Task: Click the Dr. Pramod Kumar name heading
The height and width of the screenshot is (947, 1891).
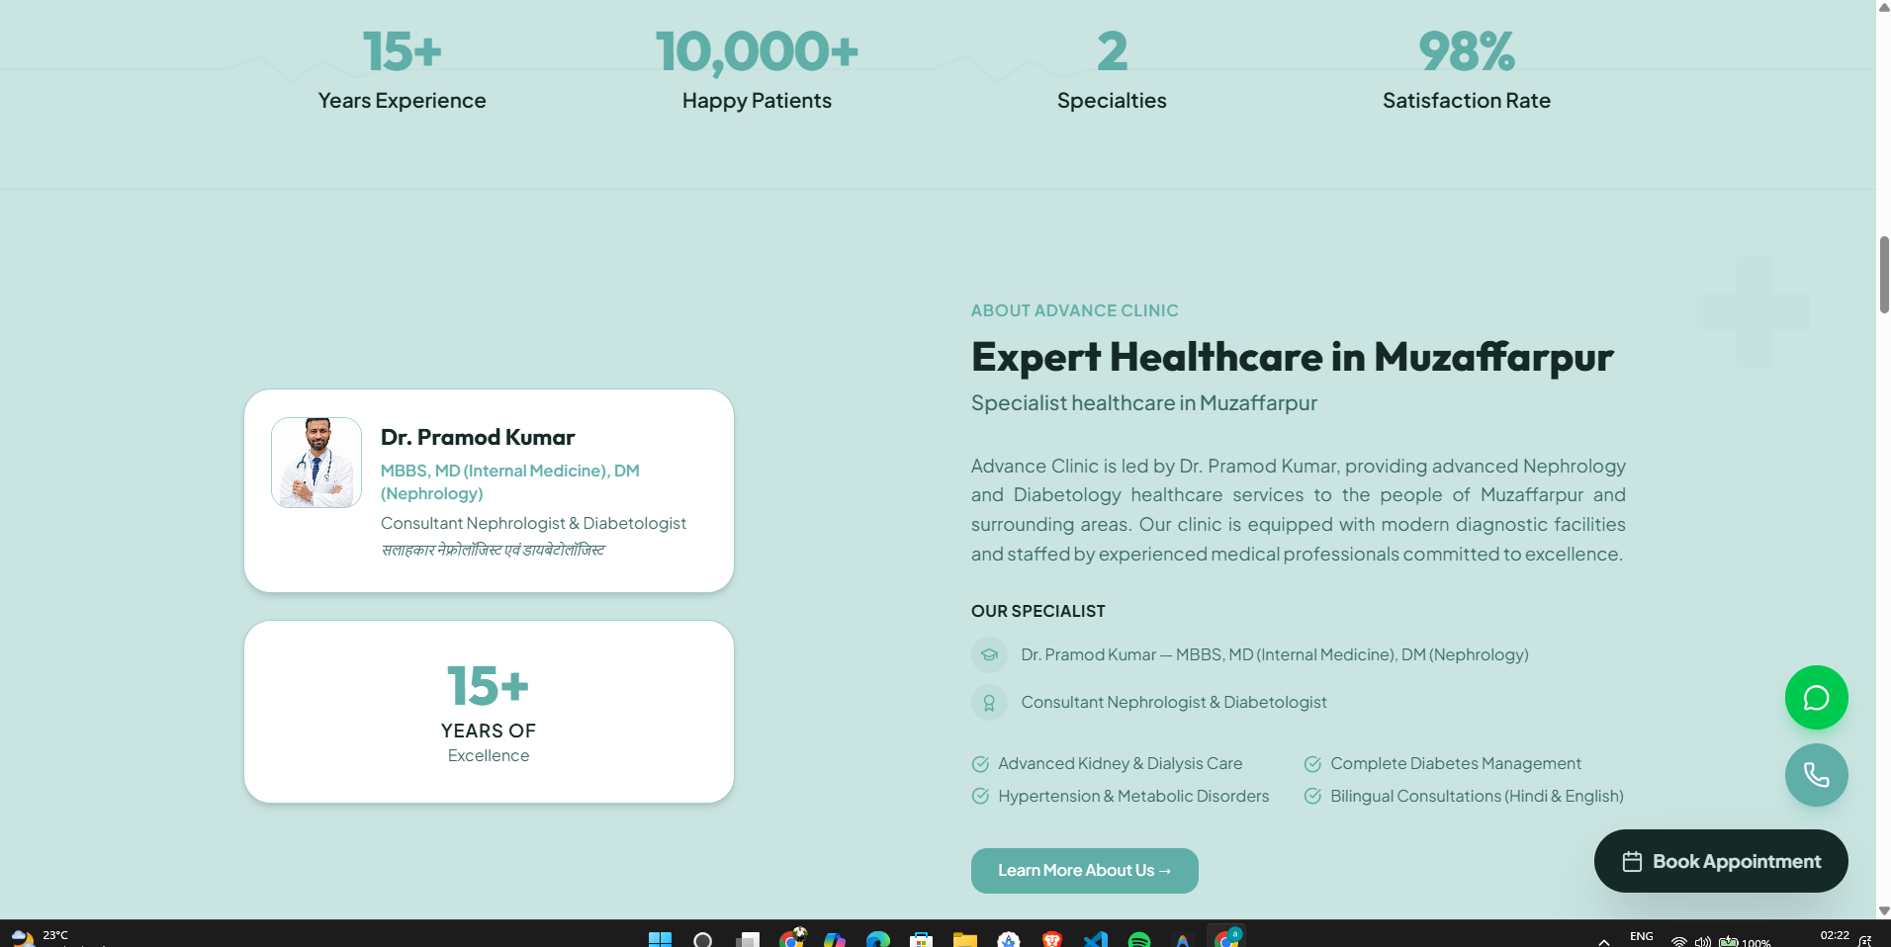Action: (478, 437)
